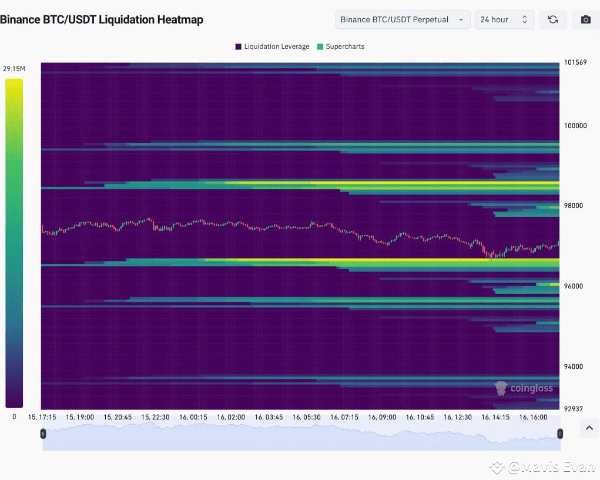Viewport: 600px width, 480px height.
Task: Select the green Supercharts legend swatch
Action: point(320,46)
